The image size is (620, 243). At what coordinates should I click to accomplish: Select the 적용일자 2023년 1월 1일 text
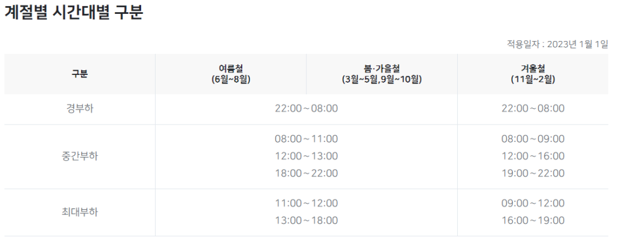pos(557,44)
